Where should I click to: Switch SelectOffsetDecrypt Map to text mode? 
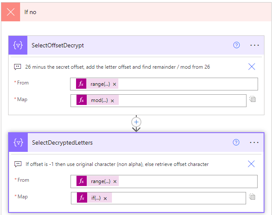pyautogui.click(x=252, y=99)
